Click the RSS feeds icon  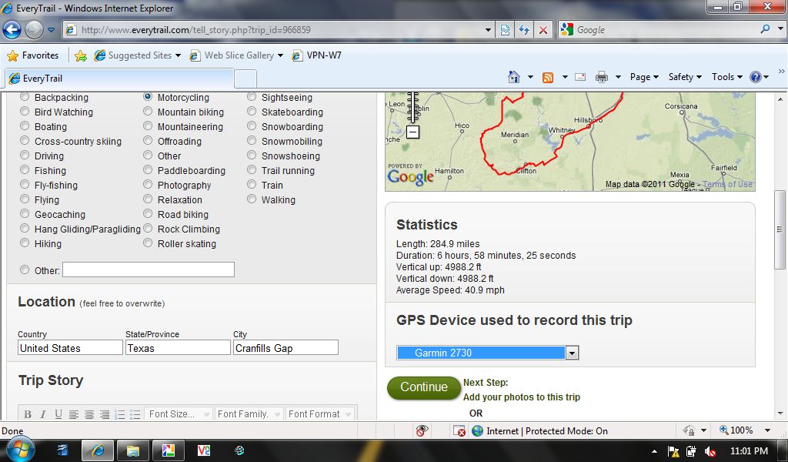tap(548, 78)
